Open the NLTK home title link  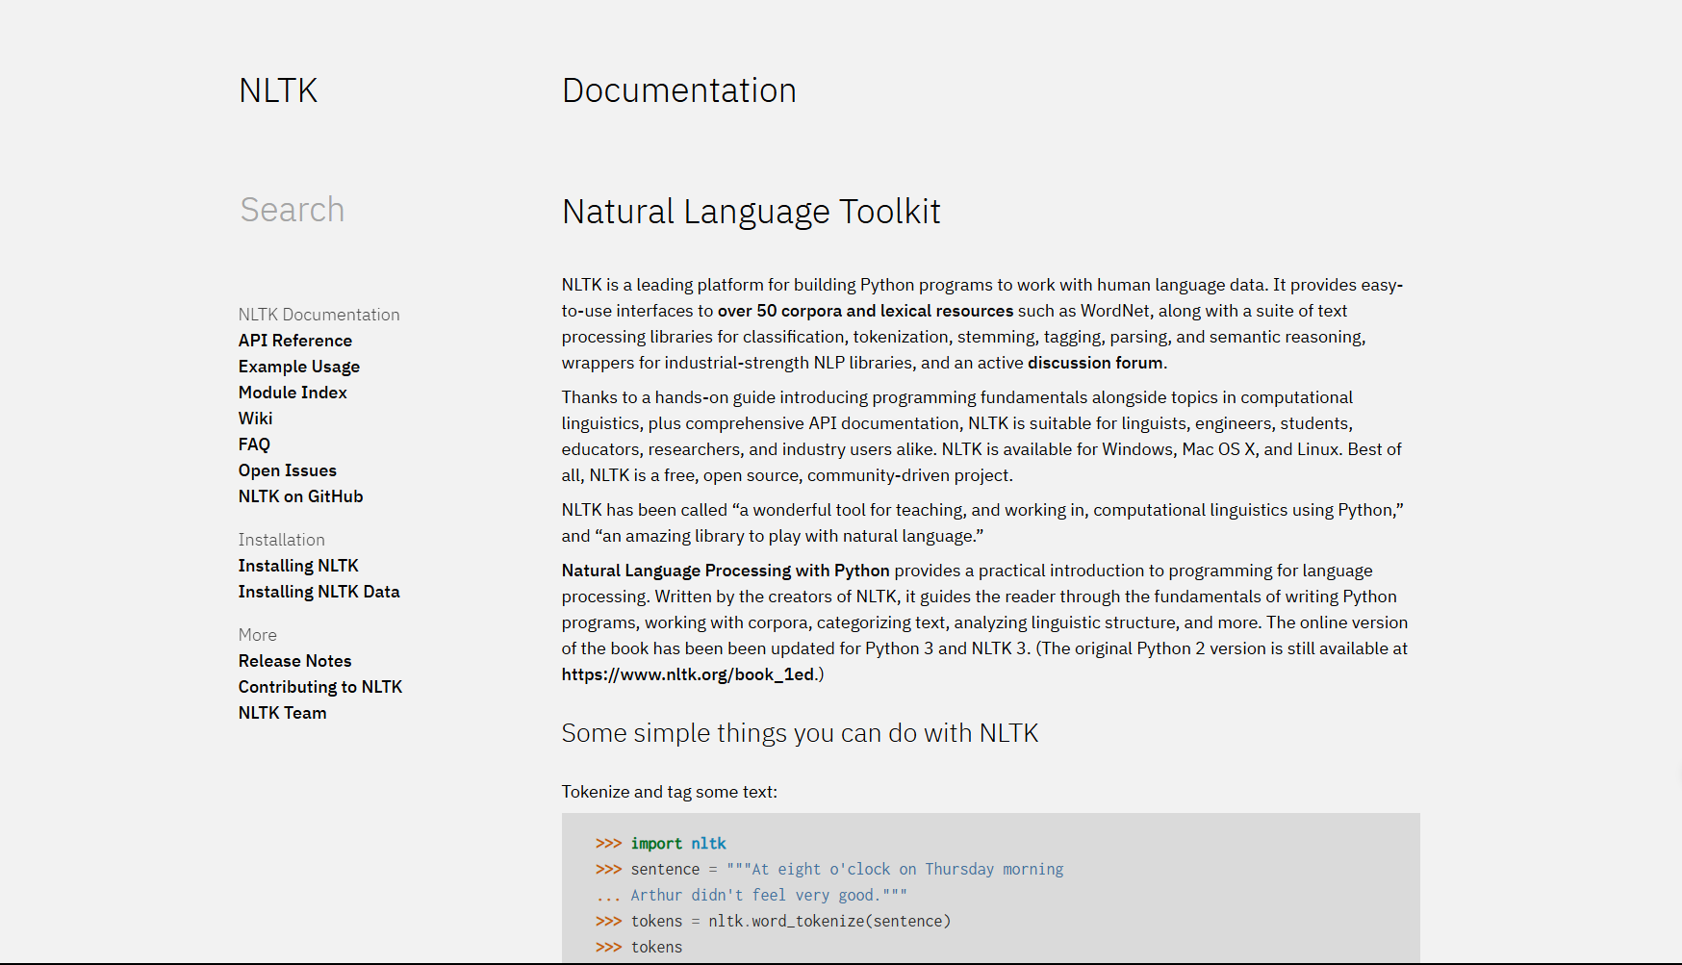(278, 90)
